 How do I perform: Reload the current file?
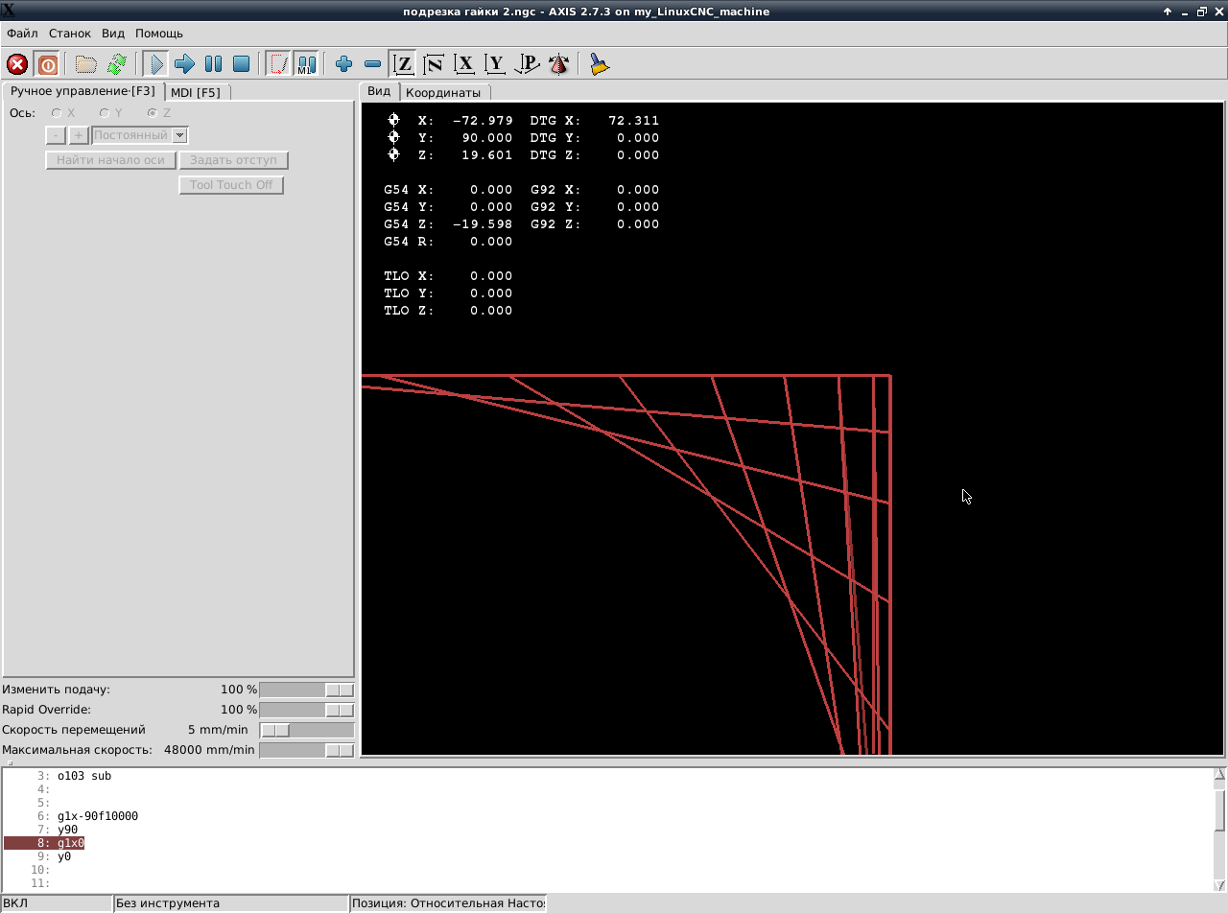click(116, 64)
